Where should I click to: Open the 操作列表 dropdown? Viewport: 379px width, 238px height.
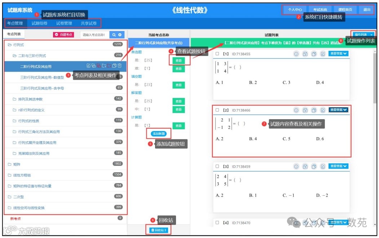(x=363, y=35)
